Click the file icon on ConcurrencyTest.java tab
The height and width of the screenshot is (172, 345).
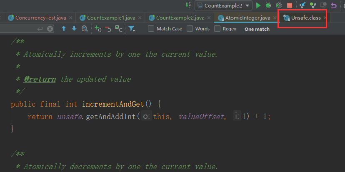tap(11, 18)
